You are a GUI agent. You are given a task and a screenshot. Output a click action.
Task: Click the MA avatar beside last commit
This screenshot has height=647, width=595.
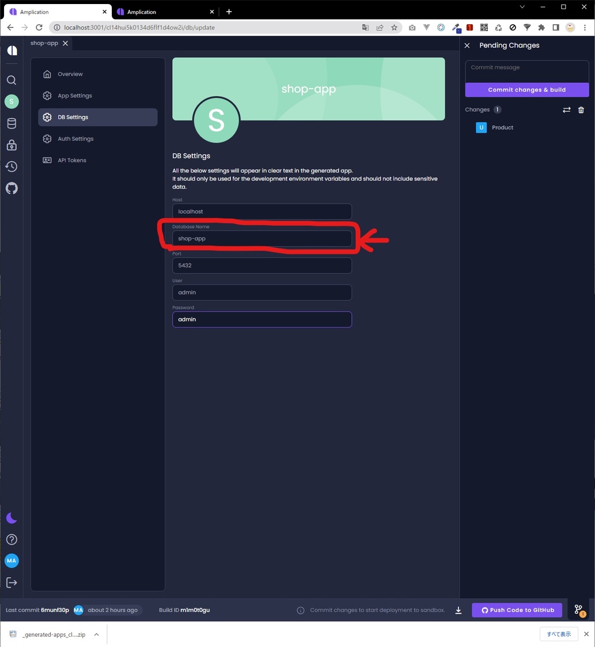coord(78,610)
